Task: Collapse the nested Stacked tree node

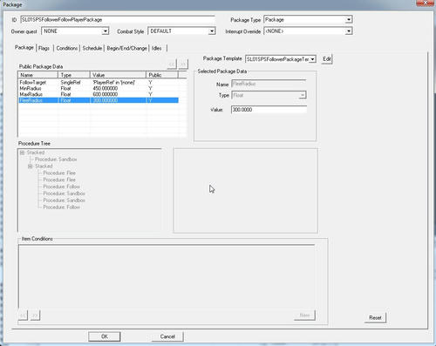Action: coord(31,166)
